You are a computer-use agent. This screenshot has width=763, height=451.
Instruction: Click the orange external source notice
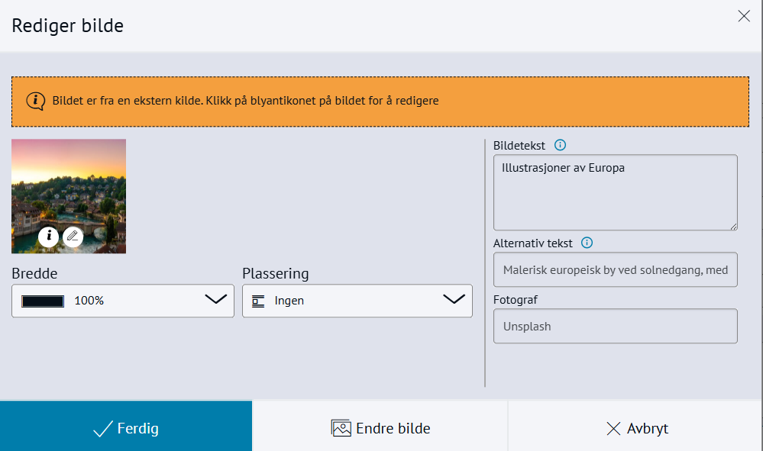380,101
